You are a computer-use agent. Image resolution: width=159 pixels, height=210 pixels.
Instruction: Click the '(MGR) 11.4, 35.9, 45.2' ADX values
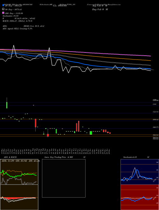coord(34,26)
